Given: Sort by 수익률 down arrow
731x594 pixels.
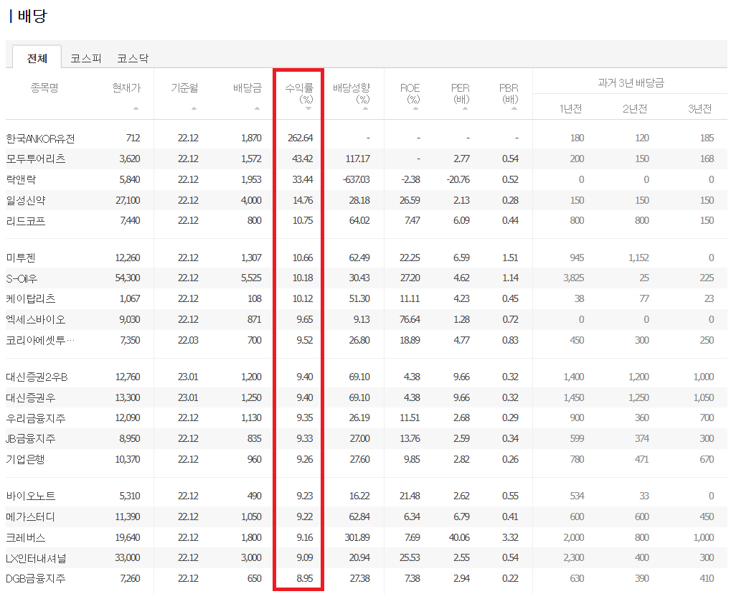Looking at the screenshot, I should click(x=308, y=108).
